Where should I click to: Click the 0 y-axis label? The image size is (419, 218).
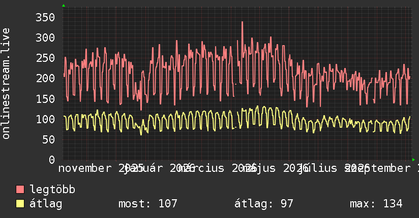click(x=52, y=160)
